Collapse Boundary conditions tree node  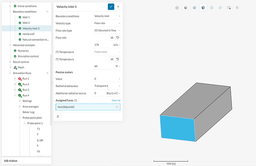pyautogui.click(x=10, y=11)
